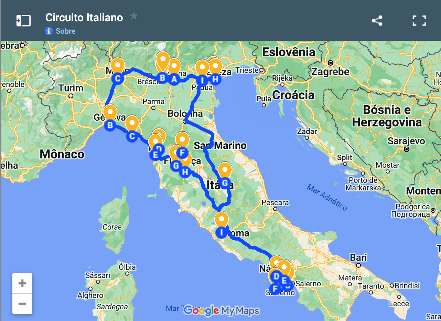Click the Google My Maps logo
The width and height of the screenshot is (441, 321).
tap(221, 311)
